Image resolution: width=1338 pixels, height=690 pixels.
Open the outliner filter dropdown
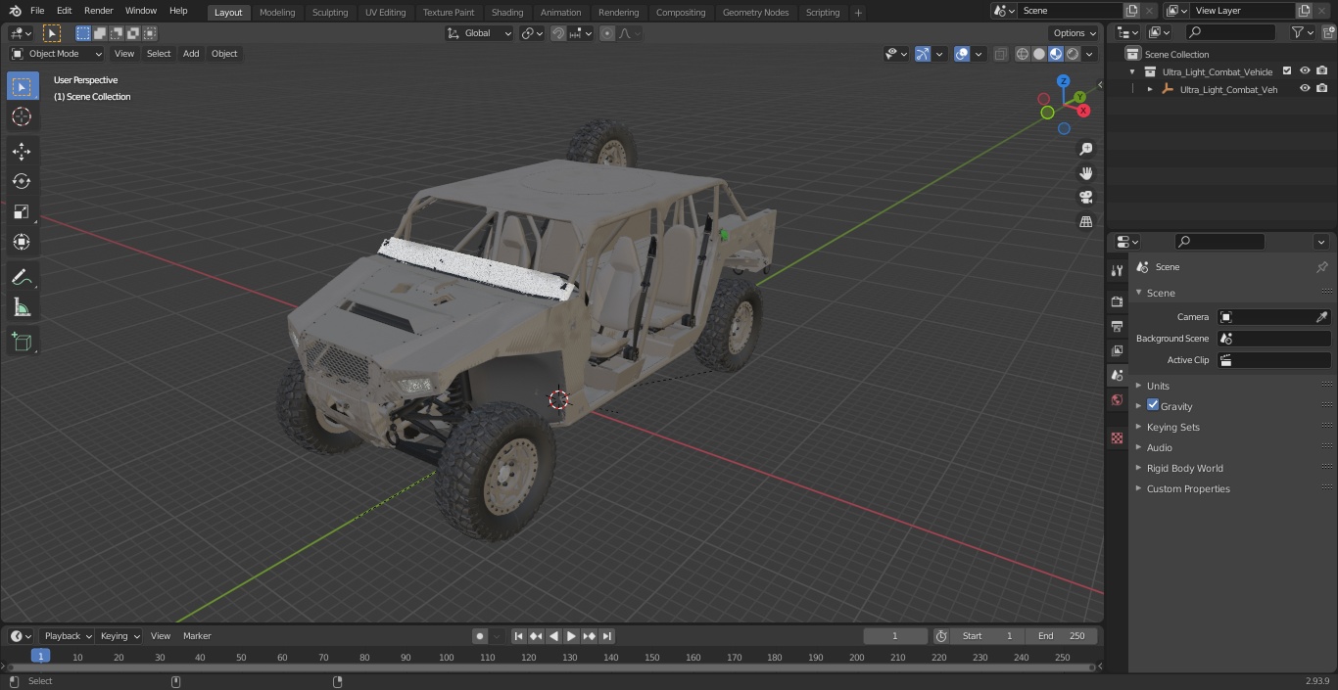(1302, 32)
